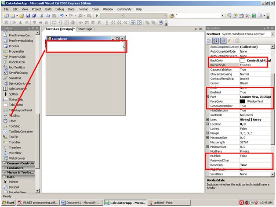Toggle Categorized view in Properties panel
This screenshot has height=207, width=276.
tap(209, 41)
